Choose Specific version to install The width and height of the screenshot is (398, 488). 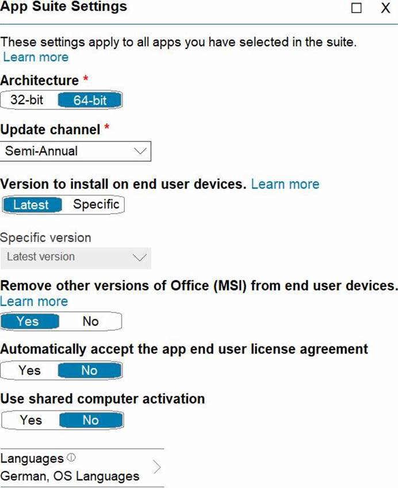click(x=96, y=205)
